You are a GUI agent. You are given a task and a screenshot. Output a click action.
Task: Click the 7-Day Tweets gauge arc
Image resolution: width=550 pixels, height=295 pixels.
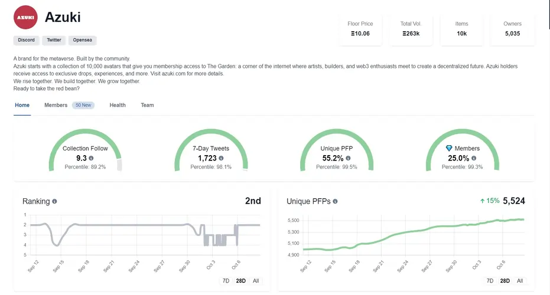pos(211,132)
